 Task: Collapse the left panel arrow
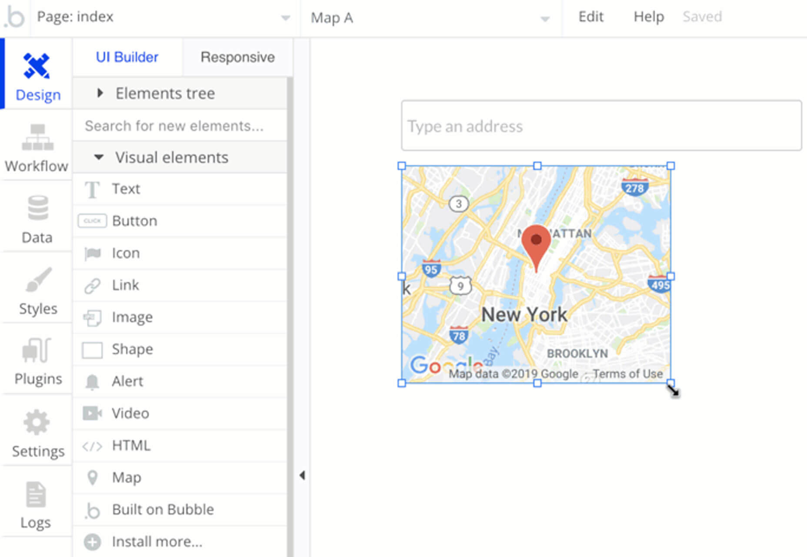coord(302,475)
